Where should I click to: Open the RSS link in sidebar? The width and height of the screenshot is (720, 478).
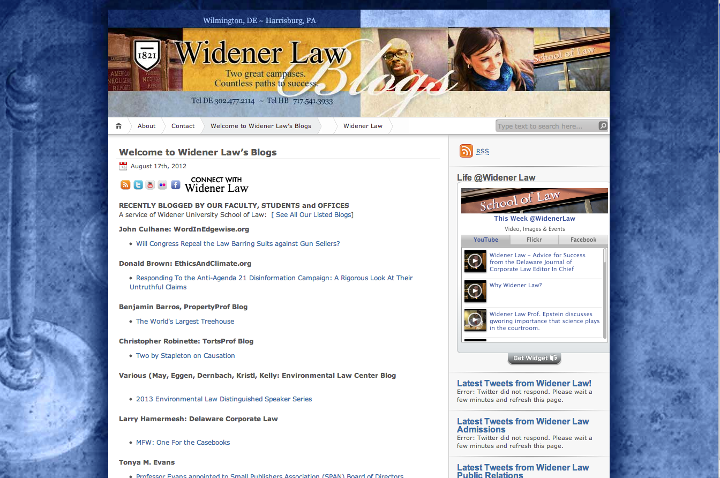(483, 151)
